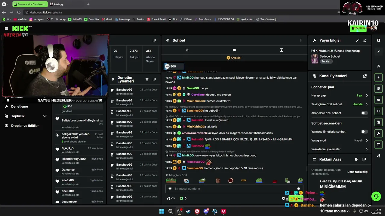Open the Windows Start menu
The image size is (385, 216).
(162, 211)
